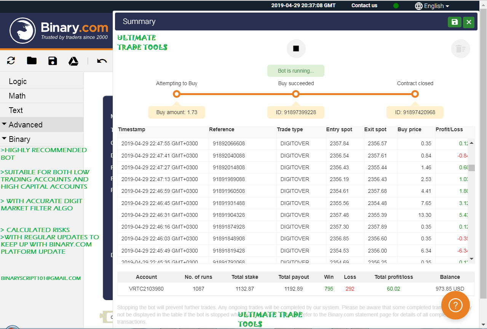This screenshot has width=487, height=329.
Task: Open the orange help question button
Action: coord(455,305)
